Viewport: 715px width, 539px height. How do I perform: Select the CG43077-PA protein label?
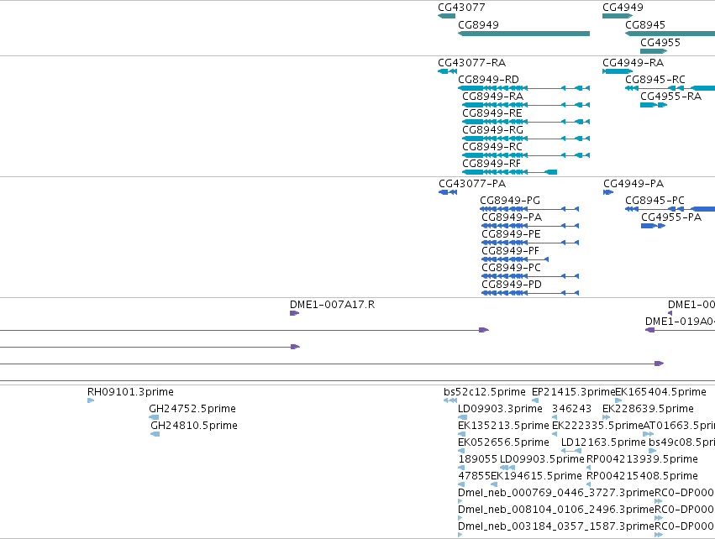tap(472, 184)
